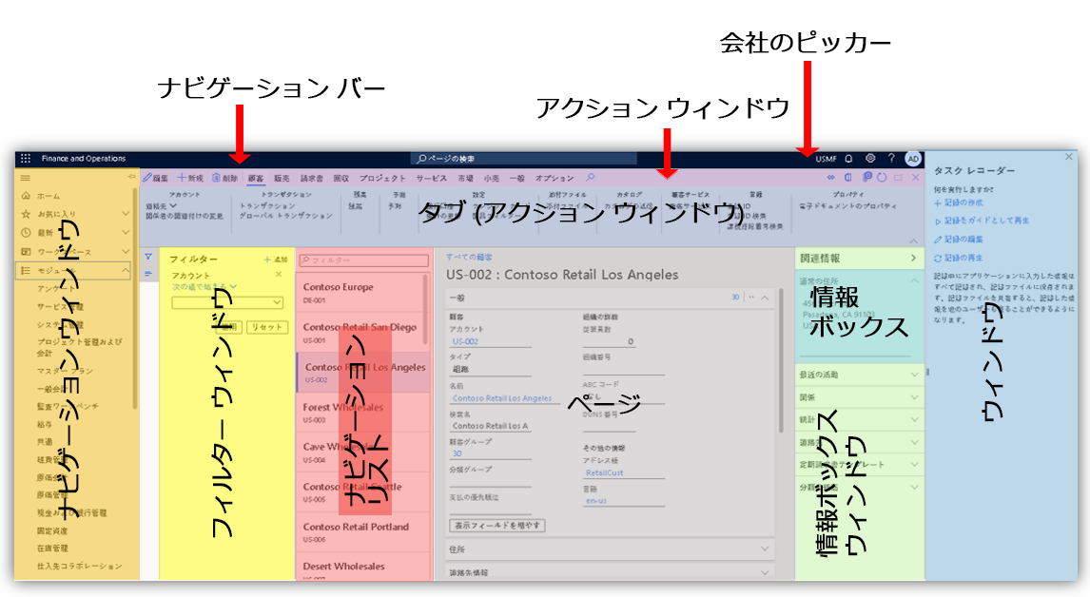Select the 請求書 action pane tab

311,178
